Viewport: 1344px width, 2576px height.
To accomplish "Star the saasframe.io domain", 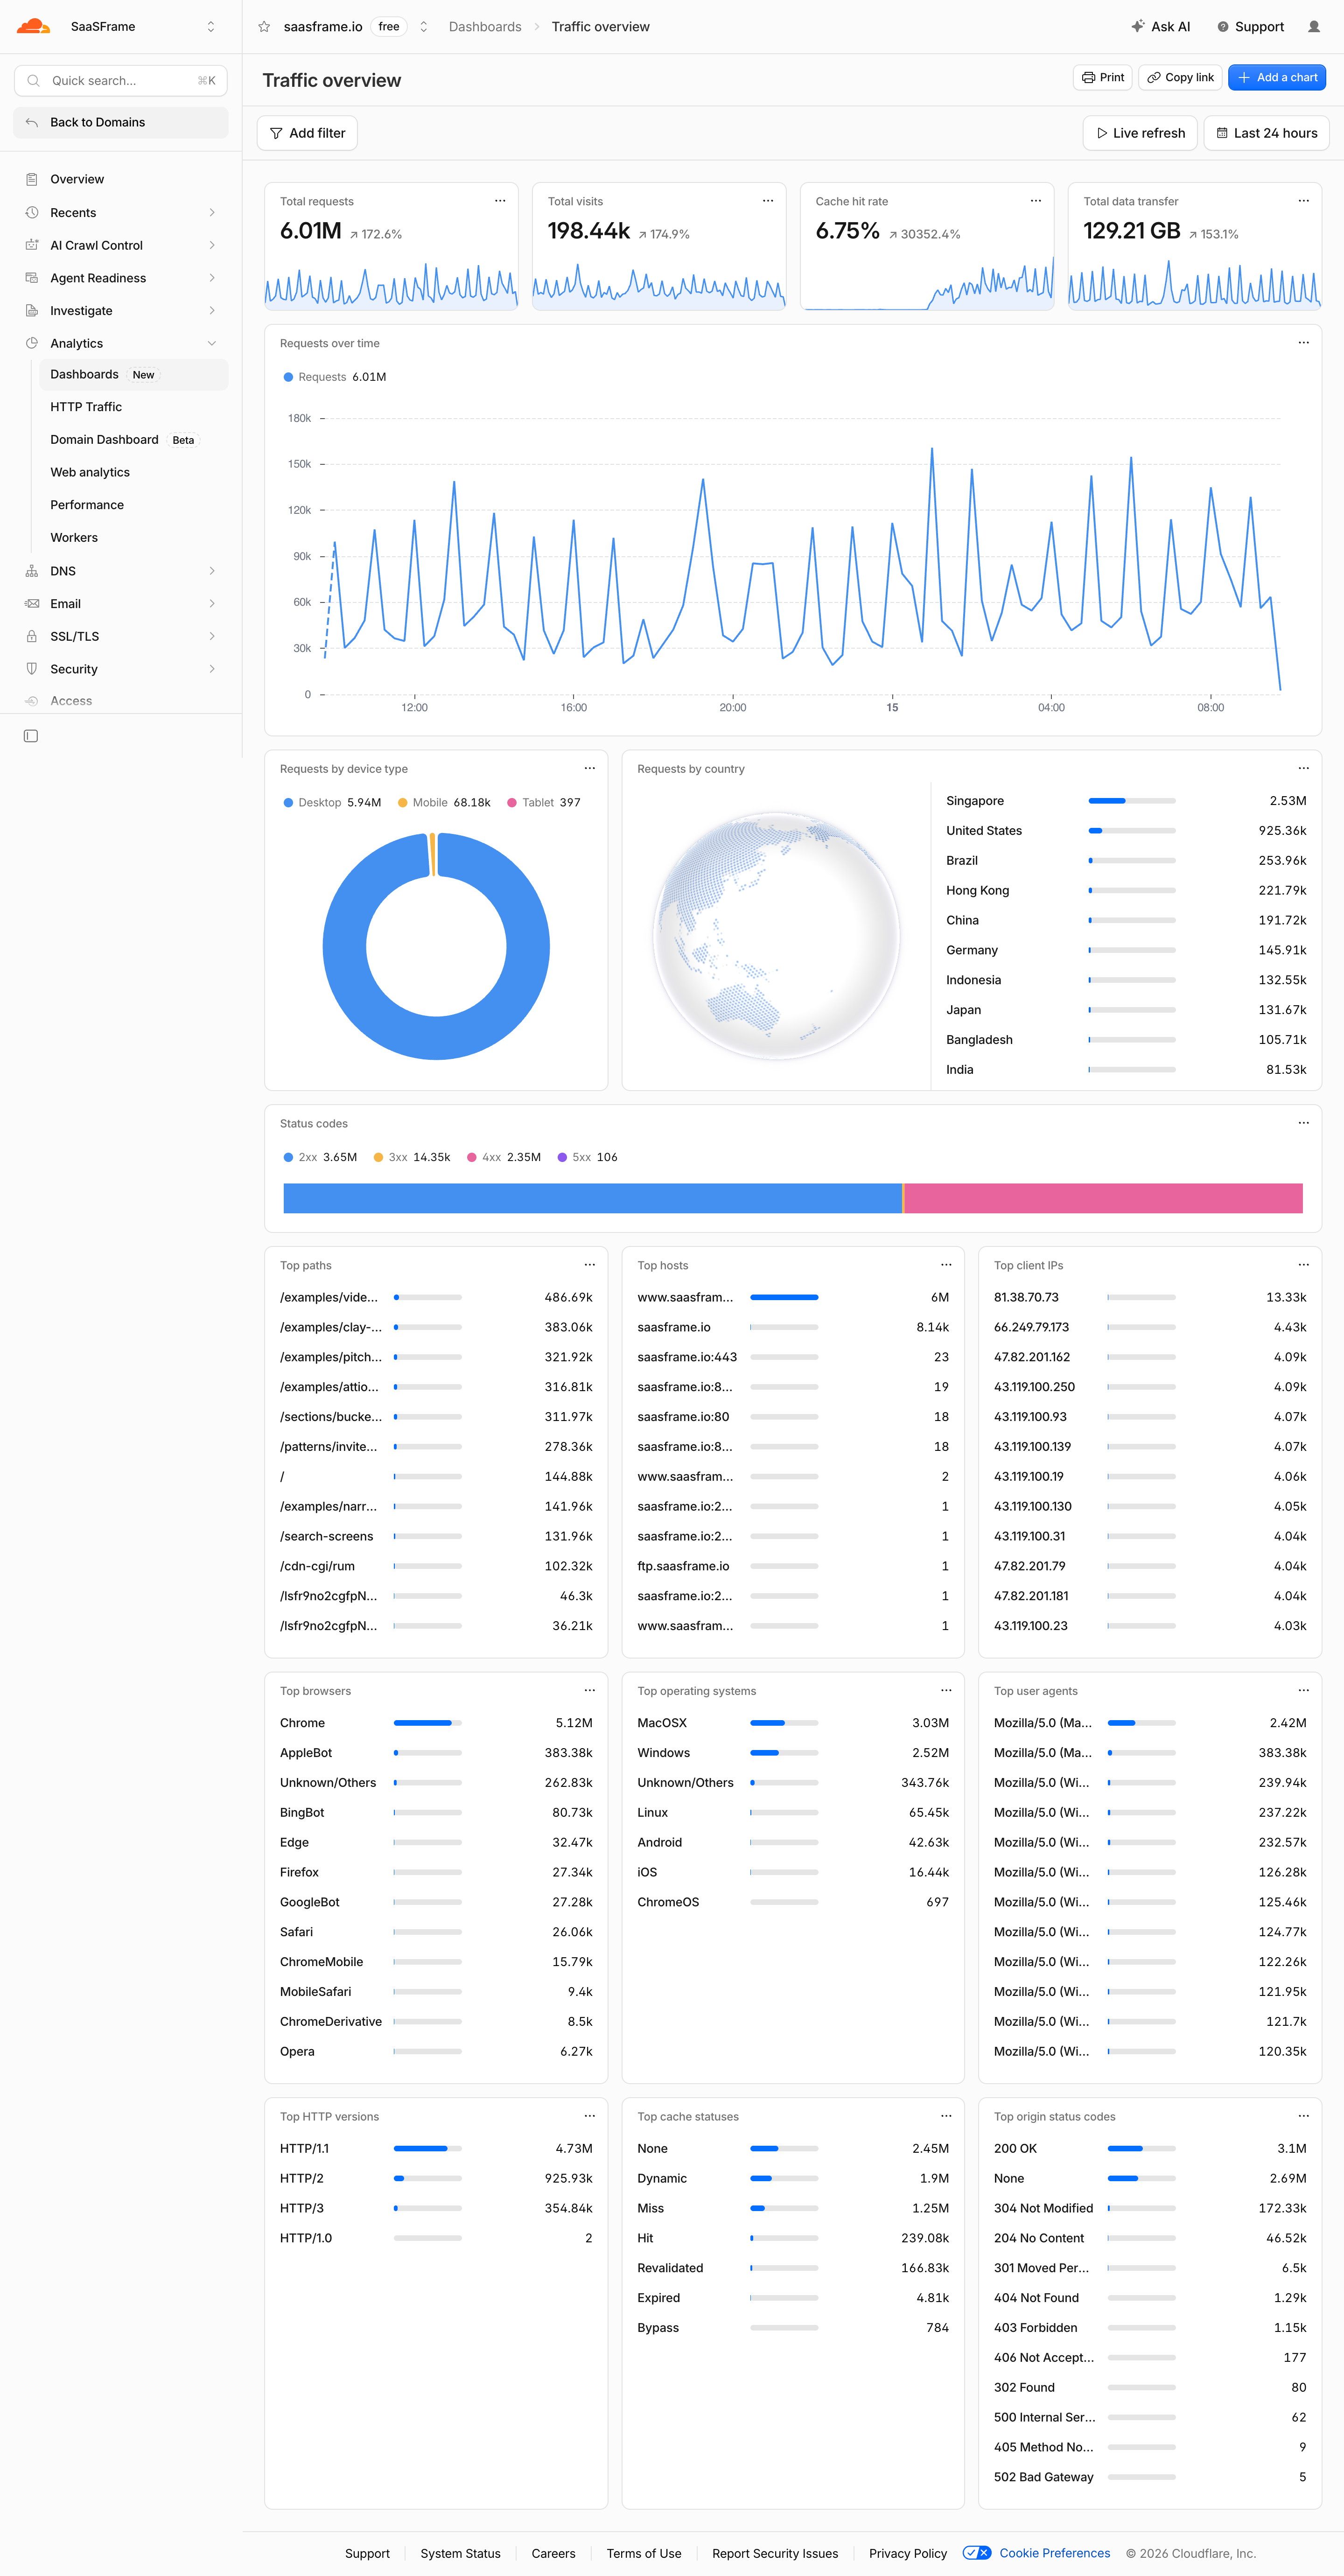I will [x=264, y=27].
